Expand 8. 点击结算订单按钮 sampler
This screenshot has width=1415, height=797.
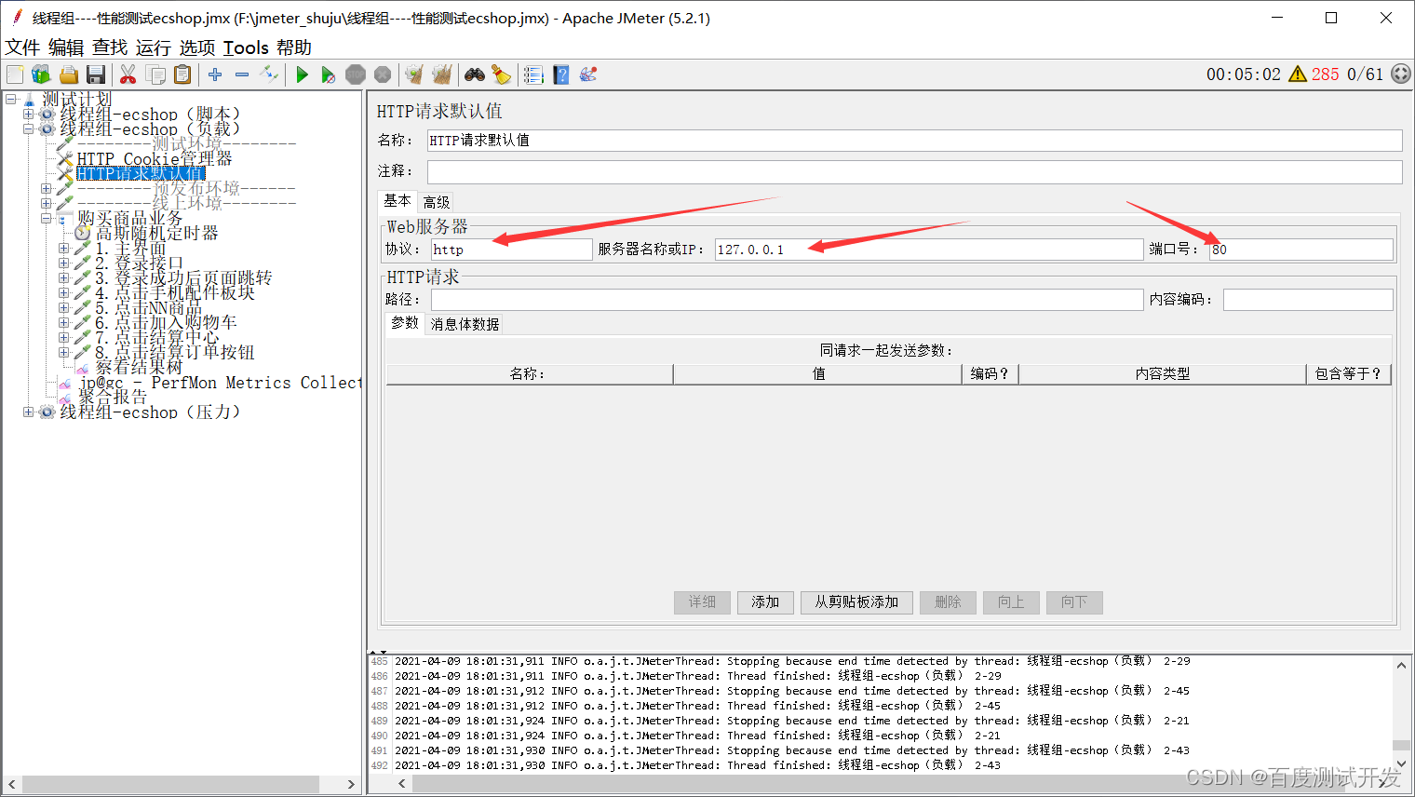(x=63, y=352)
